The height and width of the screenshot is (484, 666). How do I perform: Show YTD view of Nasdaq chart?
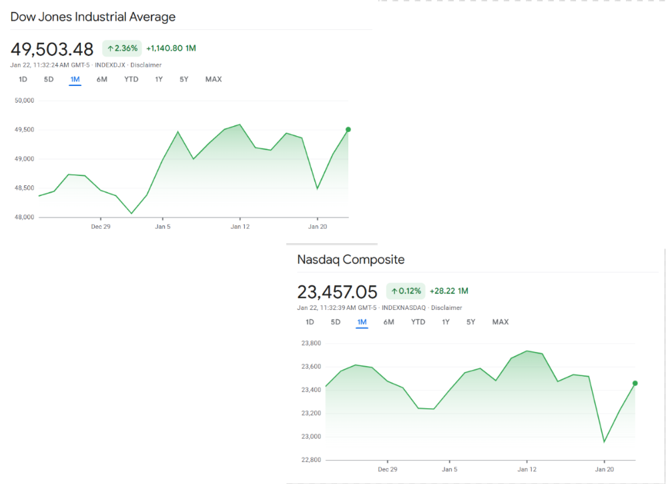(418, 322)
